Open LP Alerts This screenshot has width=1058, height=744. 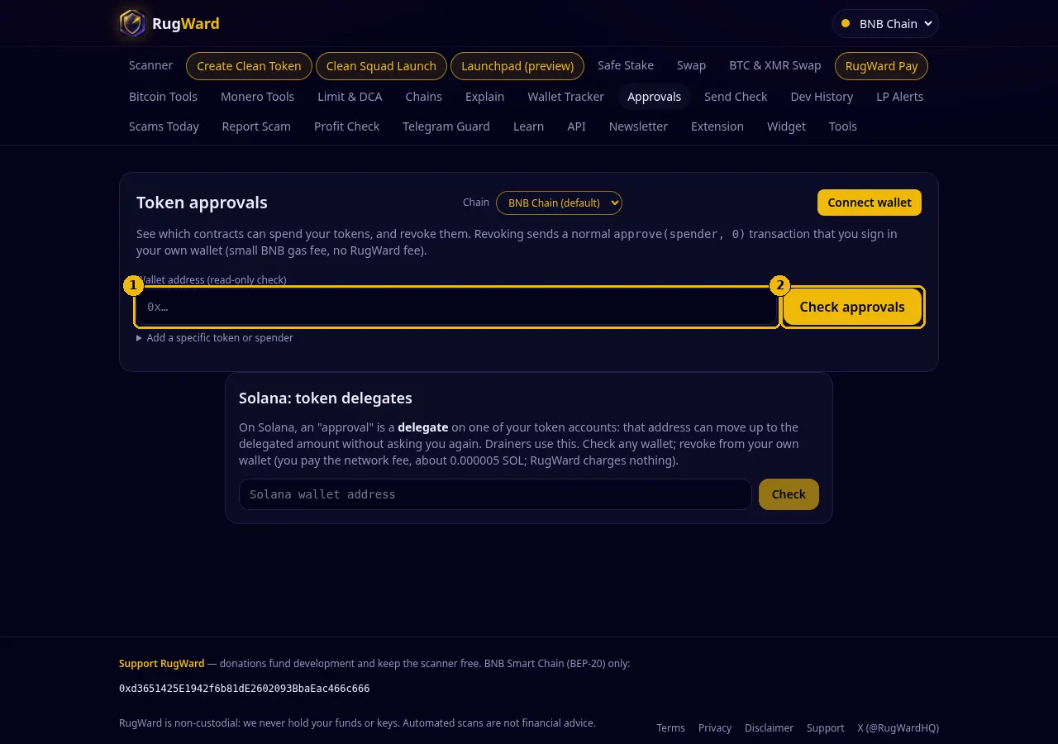coord(899,97)
